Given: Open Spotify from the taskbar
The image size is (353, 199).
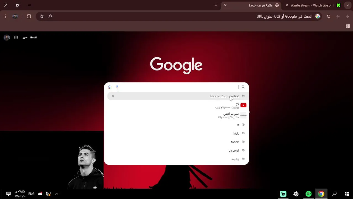Looking at the screenshot, I should [309, 194].
